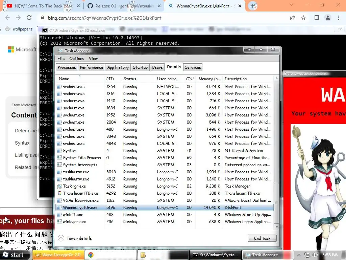Switch to Processes tab
This screenshot has height=260, width=346.
point(67,67)
